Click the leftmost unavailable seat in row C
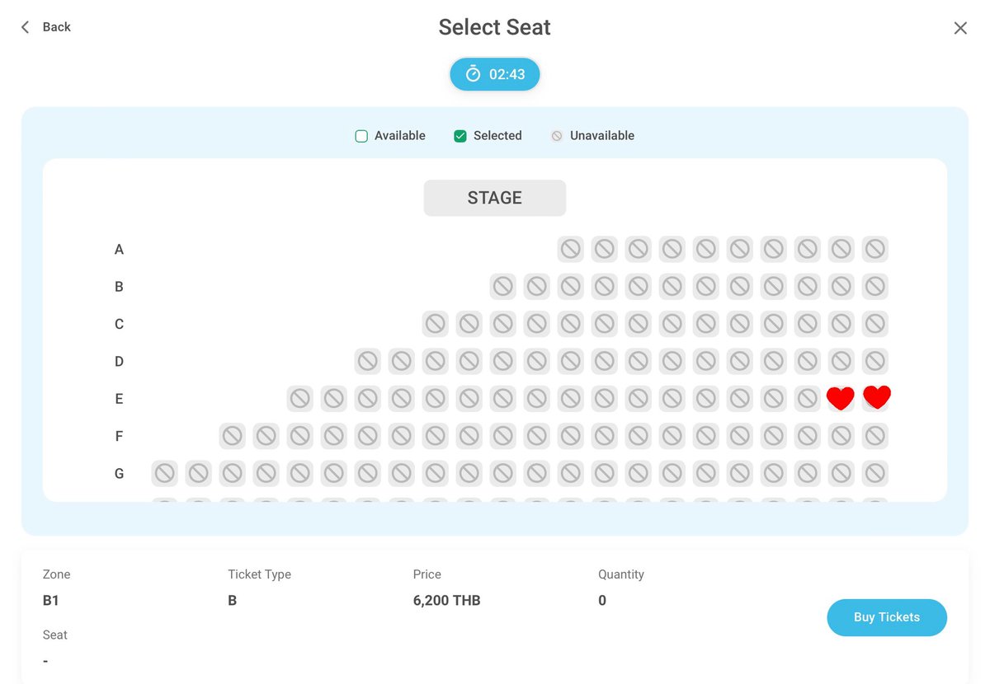The height and width of the screenshot is (684, 990). [436, 324]
